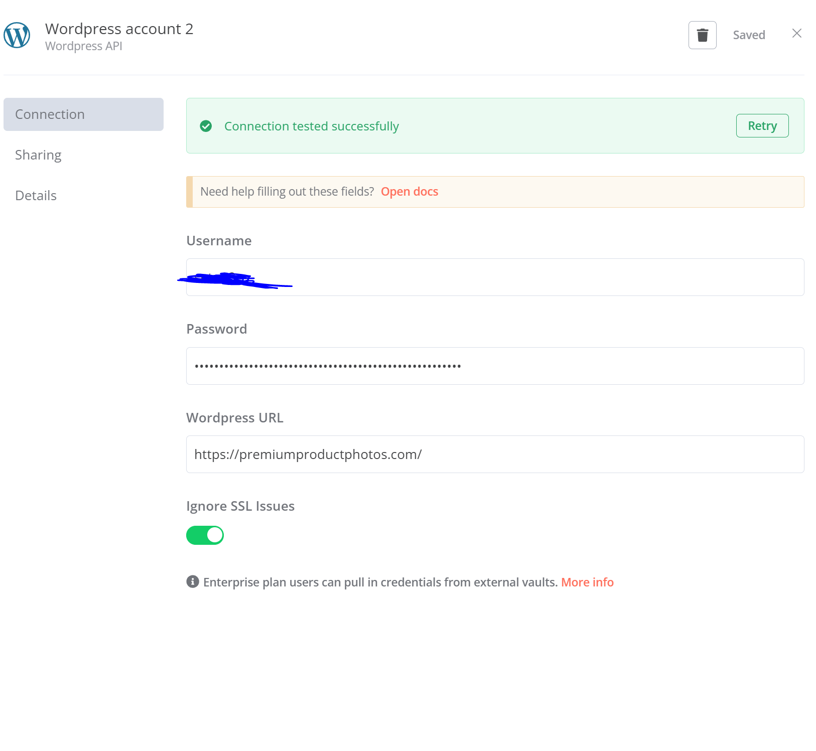Click the 'Wordpress account 2' title

pyautogui.click(x=119, y=29)
